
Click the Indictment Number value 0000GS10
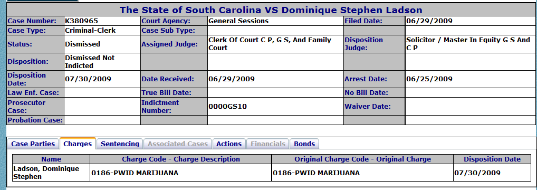(227, 106)
